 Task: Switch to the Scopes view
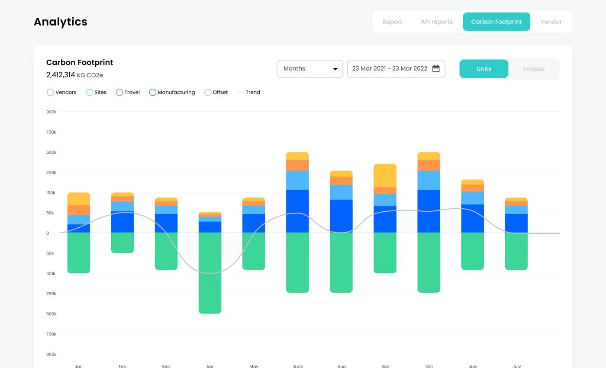point(533,69)
